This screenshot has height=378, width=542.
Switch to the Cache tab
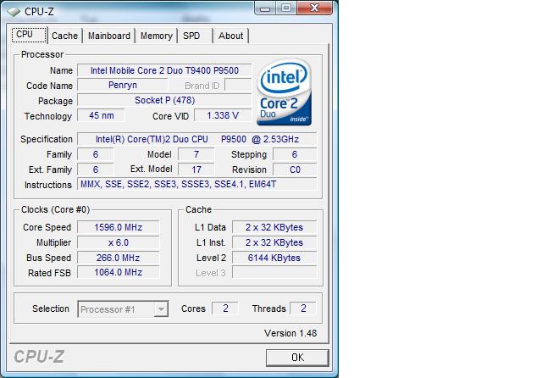[64, 36]
